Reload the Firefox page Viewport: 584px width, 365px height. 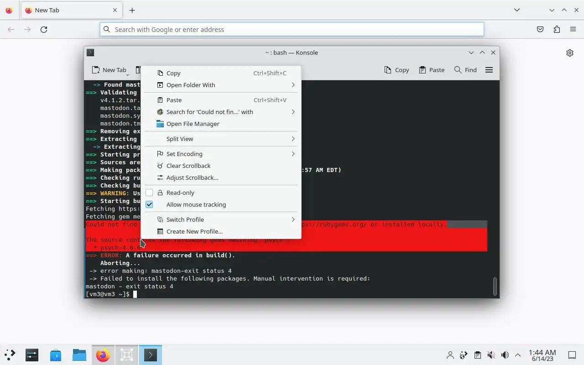click(x=44, y=29)
